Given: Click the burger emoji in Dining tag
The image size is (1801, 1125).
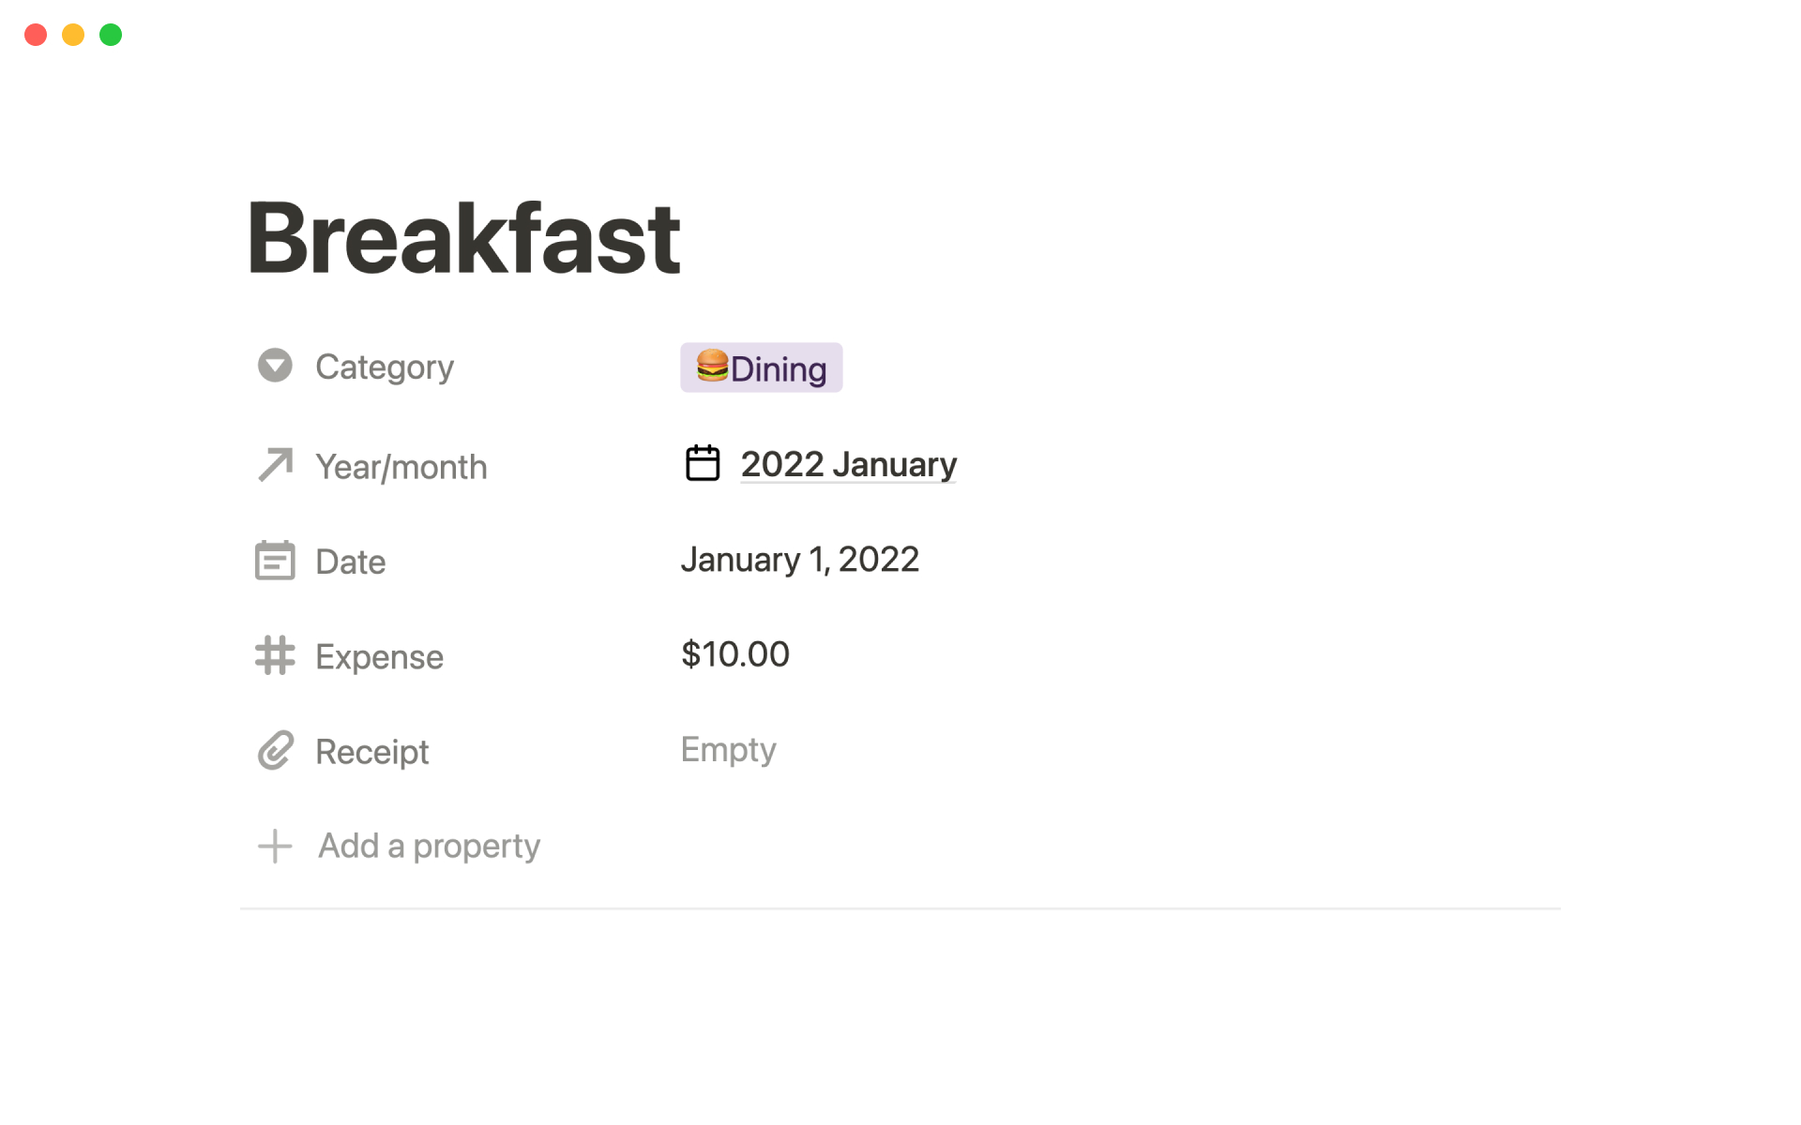Looking at the screenshot, I should coord(712,366).
